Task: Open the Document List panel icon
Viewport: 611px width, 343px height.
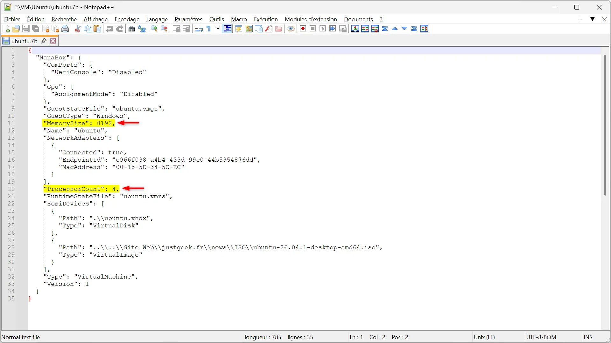Action: coord(259,29)
